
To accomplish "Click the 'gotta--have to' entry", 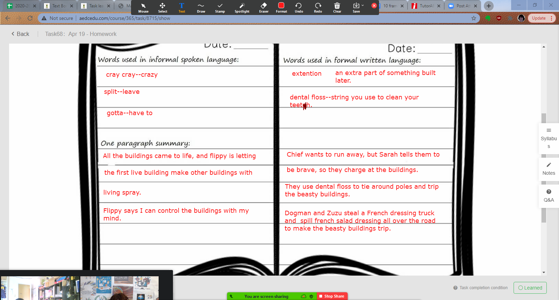I will (130, 113).
